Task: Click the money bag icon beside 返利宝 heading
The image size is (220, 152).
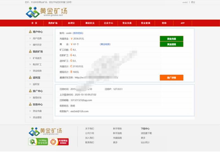Action: (x=30, y=77)
